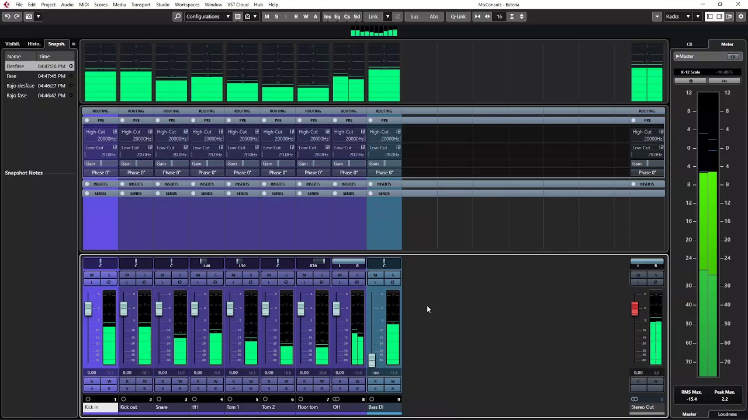Enable Write automation on Floor tom

pos(321,381)
